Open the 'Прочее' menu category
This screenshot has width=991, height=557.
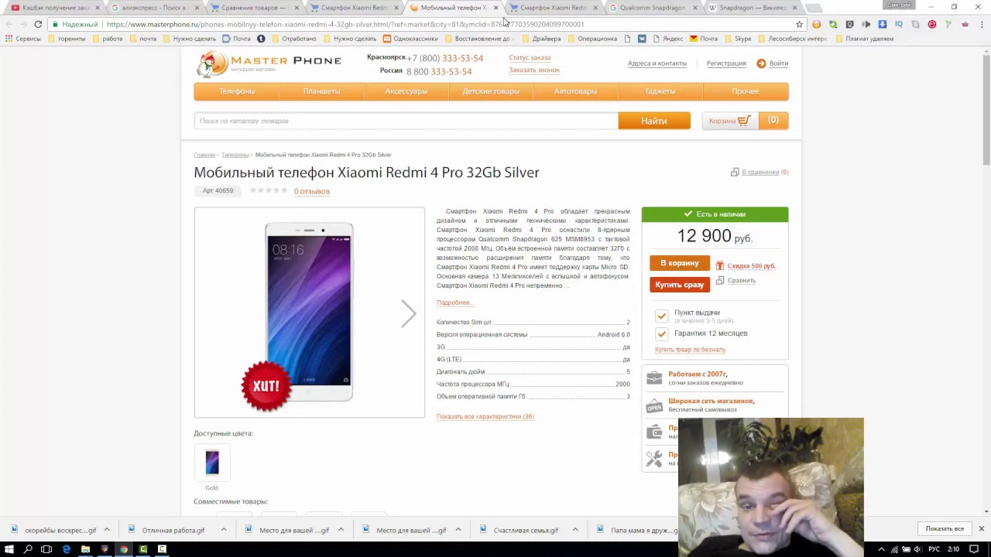(x=746, y=91)
